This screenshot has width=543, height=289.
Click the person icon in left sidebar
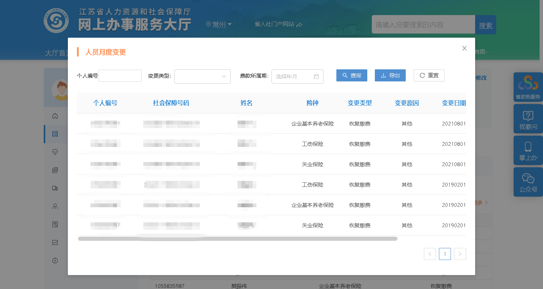tap(55, 206)
